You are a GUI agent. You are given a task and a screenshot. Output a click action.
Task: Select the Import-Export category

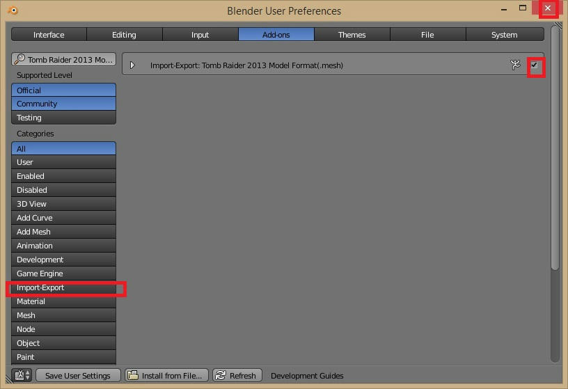click(64, 287)
